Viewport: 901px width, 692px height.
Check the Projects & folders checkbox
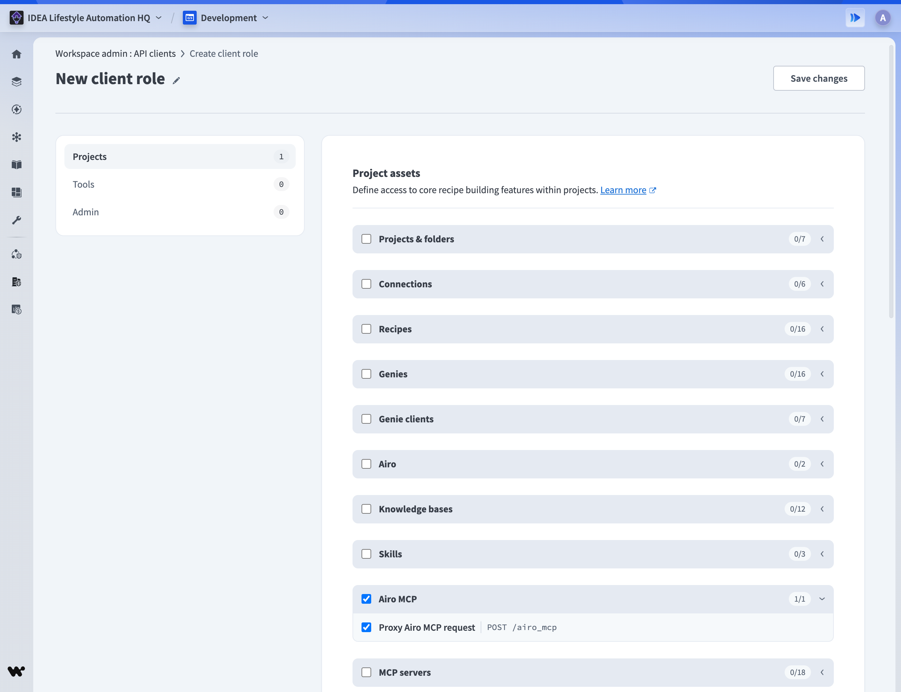pyautogui.click(x=366, y=239)
